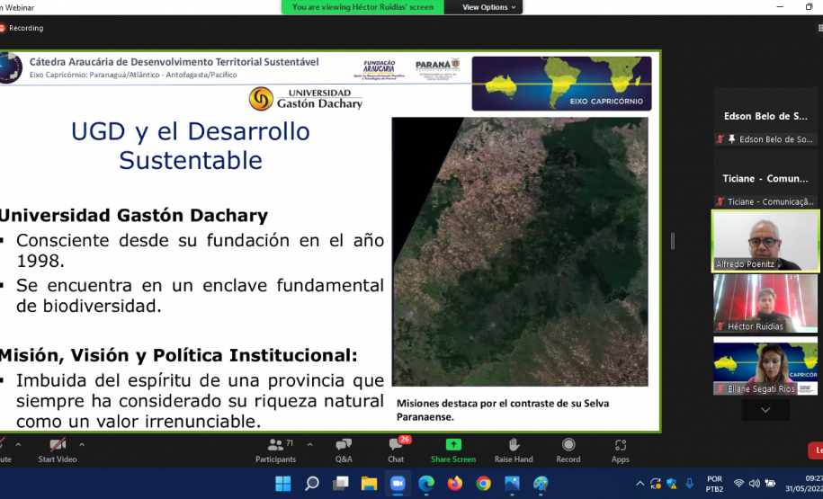Click the Start Video camera icon
Viewport: 823px width, 499px height.
click(58, 445)
